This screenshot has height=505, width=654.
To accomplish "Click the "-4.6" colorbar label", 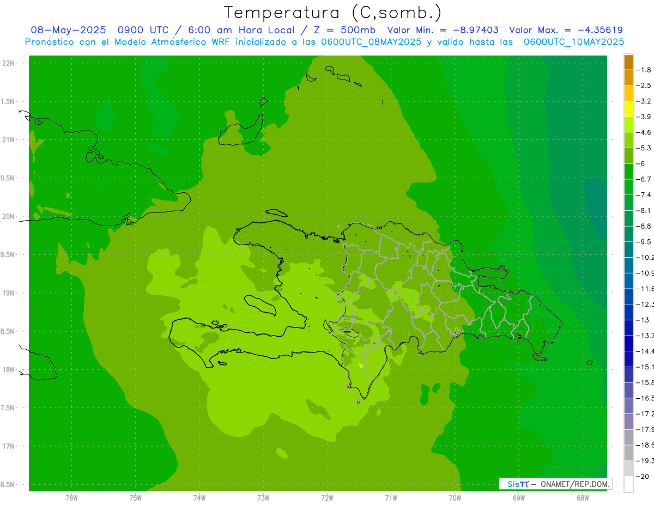I will [644, 132].
